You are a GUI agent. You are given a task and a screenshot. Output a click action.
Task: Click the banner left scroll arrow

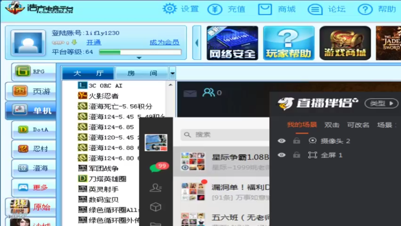click(196, 43)
